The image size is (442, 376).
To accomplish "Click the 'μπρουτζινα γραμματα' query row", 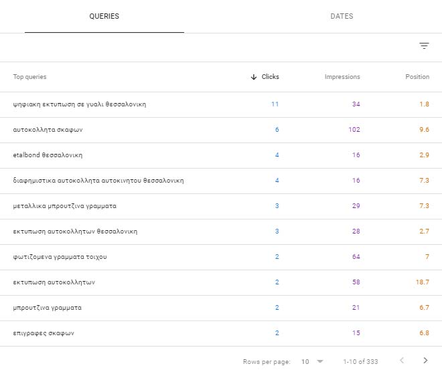I will [48, 308].
